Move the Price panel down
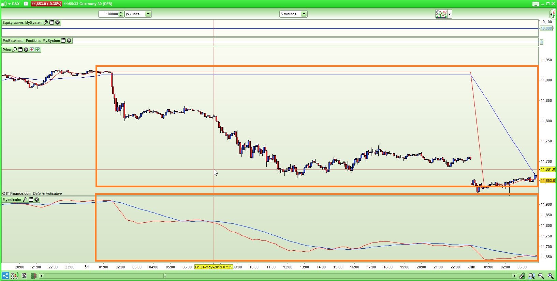Screen dimensions: 557x281 32,50
